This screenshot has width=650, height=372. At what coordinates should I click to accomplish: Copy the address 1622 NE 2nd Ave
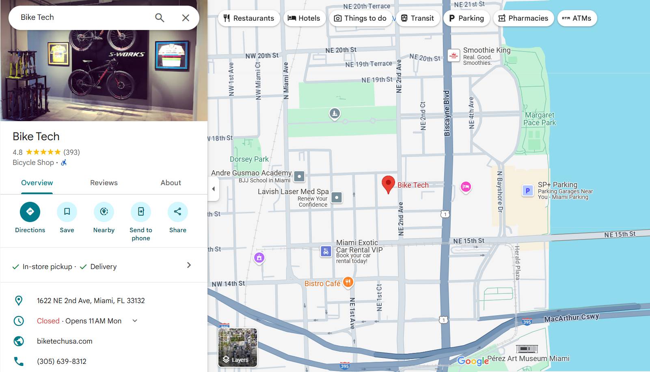pyautogui.click(x=91, y=301)
